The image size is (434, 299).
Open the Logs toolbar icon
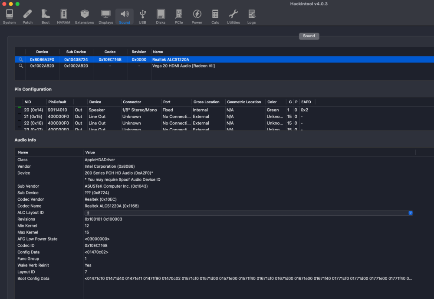(x=252, y=16)
